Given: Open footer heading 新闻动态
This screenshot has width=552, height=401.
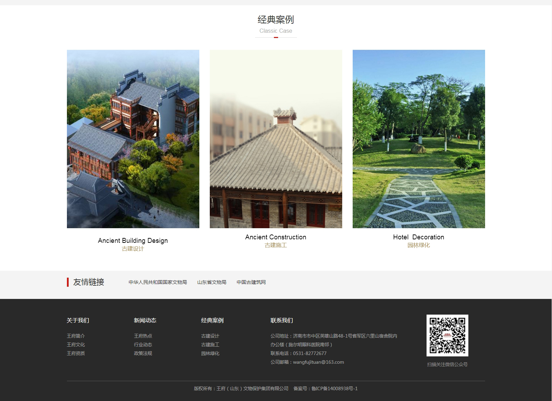Looking at the screenshot, I should click(x=145, y=320).
